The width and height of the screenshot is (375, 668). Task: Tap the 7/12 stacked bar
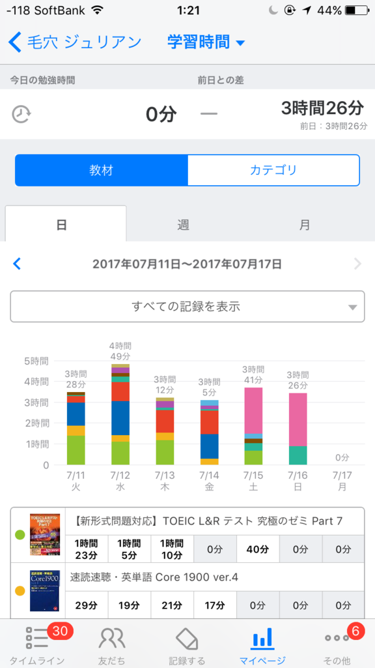tap(120, 414)
